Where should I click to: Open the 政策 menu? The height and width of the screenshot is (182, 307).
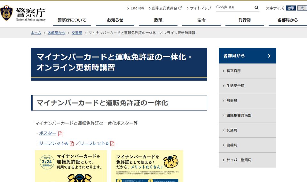coord(158,20)
